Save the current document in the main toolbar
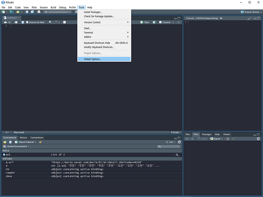263x197 pixels. pos(27,12)
